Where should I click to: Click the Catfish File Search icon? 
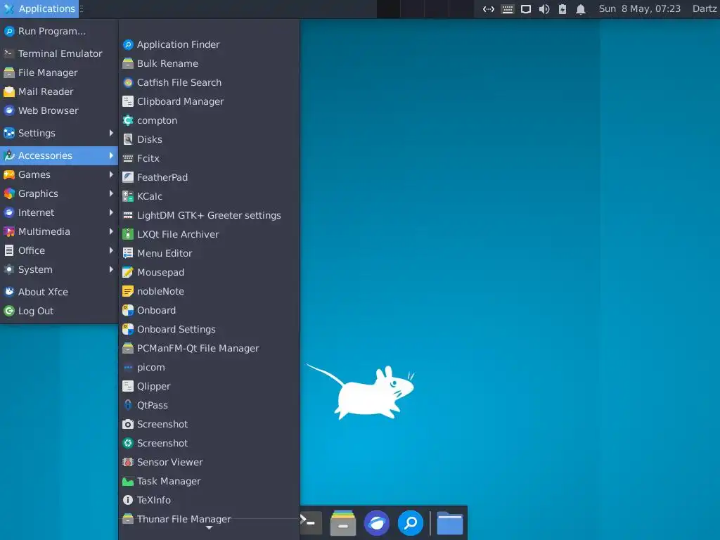tap(128, 83)
